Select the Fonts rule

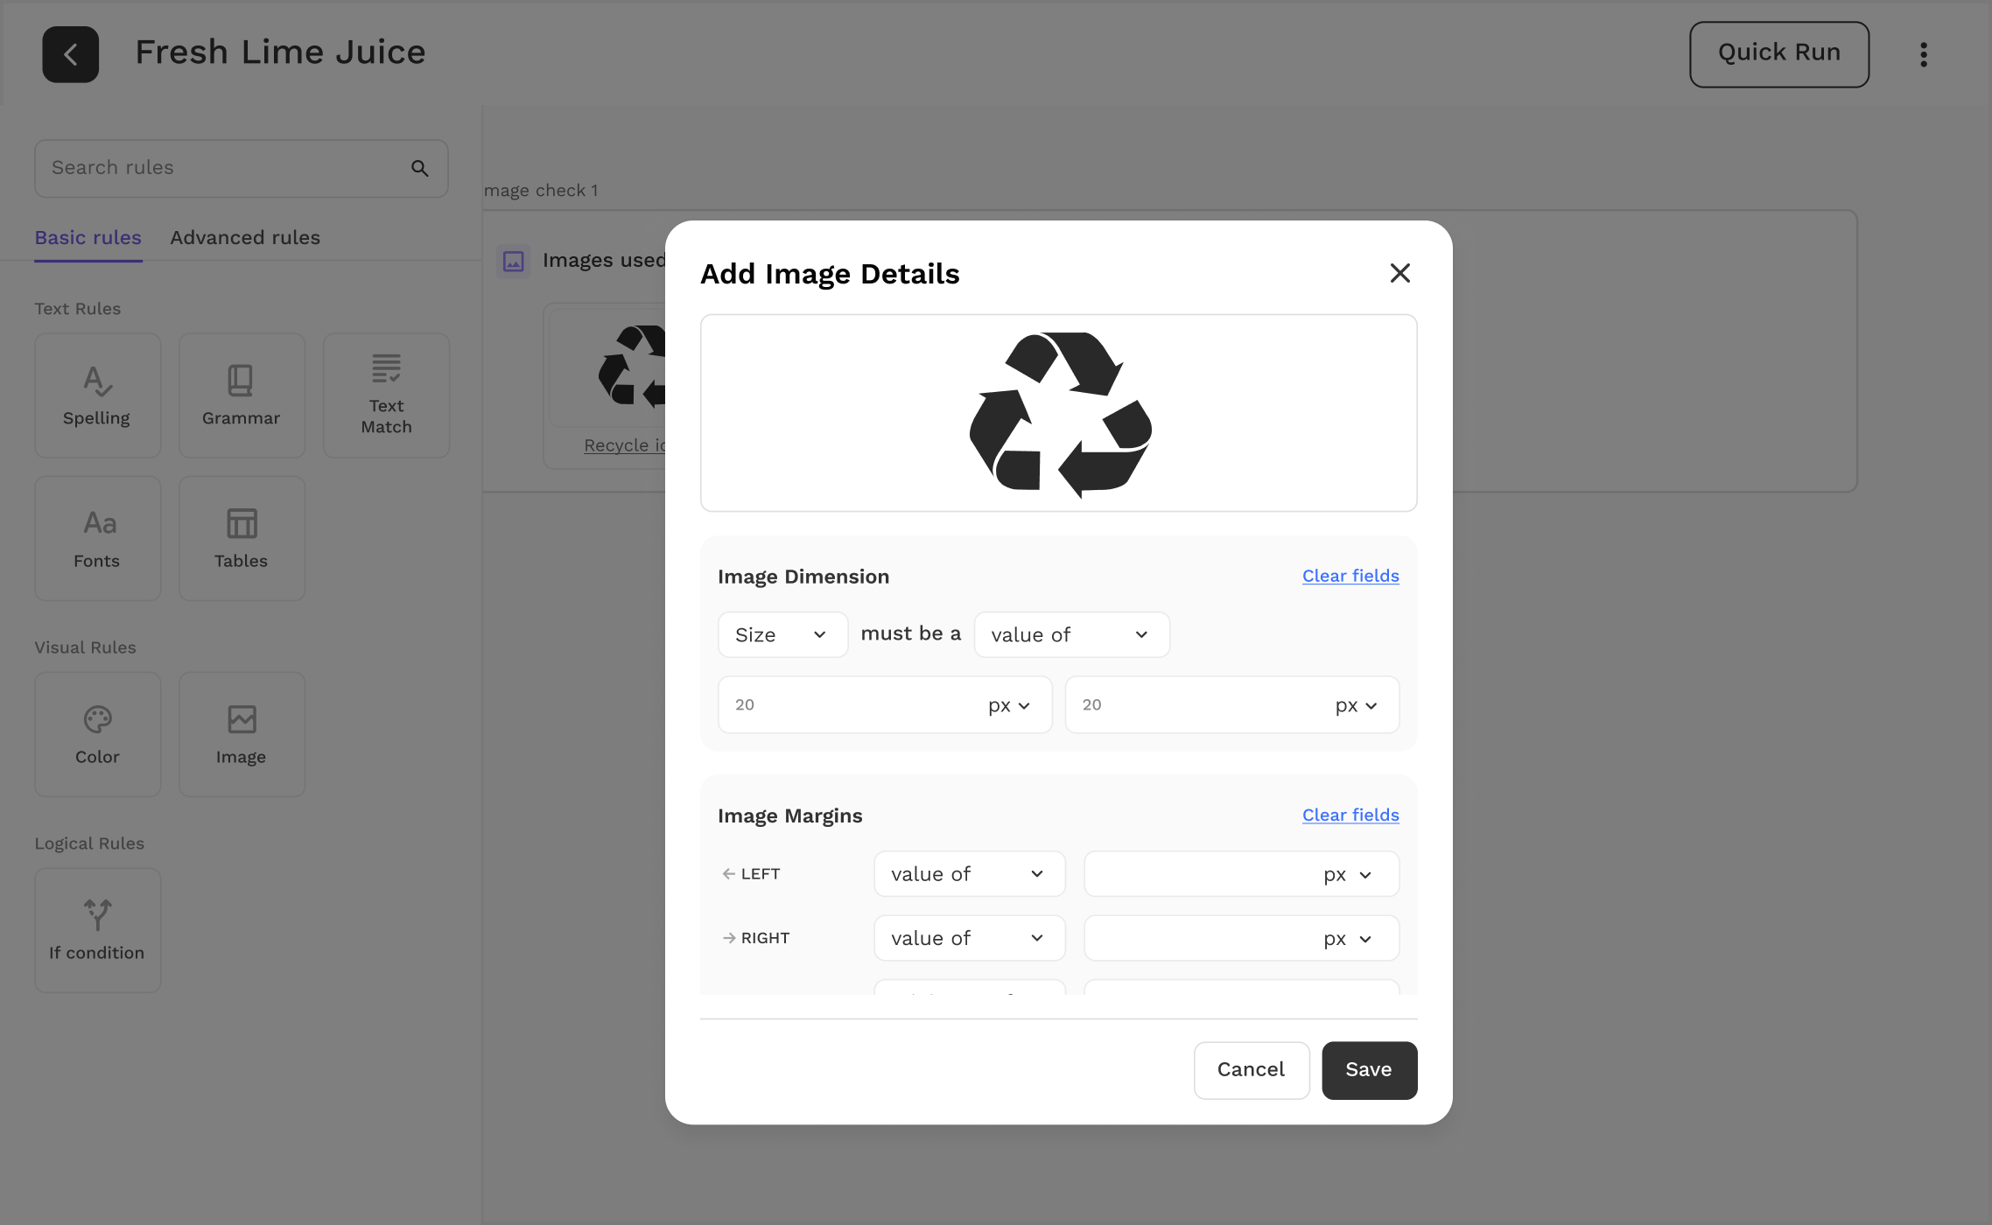click(97, 537)
